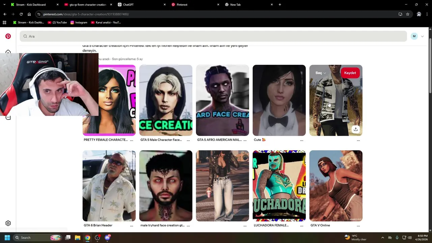Click the 'GTA 6 Brian Header' title text
The image size is (432, 243).
coord(98,225)
